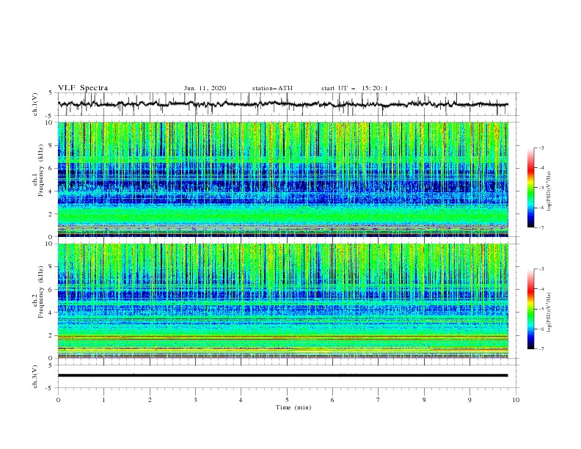The height and width of the screenshot is (449, 581).
Task: Click time axis tick label "7"
Action: (x=379, y=400)
